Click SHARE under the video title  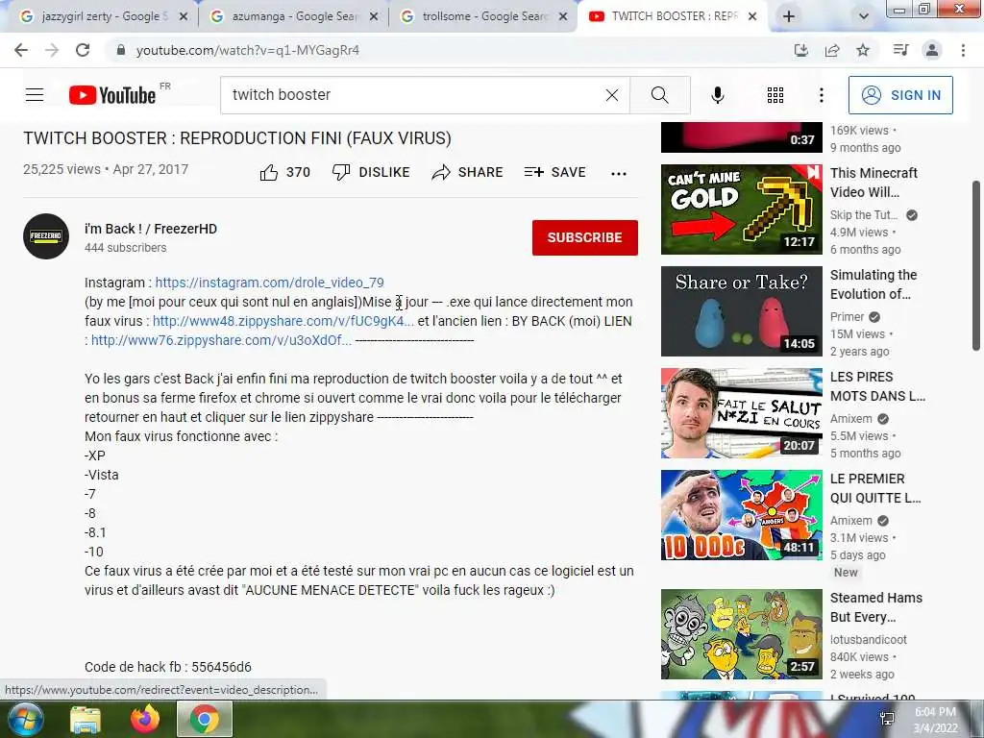pyautogui.click(x=467, y=172)
